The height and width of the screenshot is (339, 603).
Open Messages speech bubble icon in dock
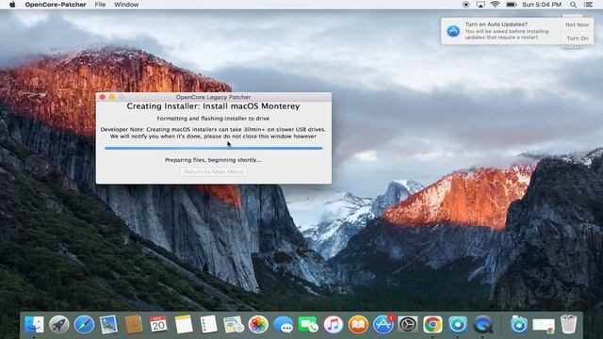[x=284, y=324]
